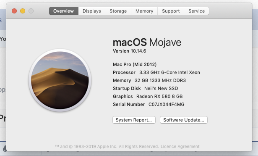This screenshot has width=258, height=156.
Task: Click the Serial Number label
Action: (x=129, y=104)
